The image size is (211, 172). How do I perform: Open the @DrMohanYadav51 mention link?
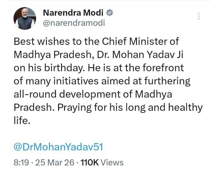pos(58,147)
